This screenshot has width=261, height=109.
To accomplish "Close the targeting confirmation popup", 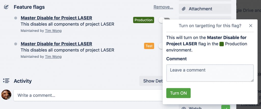I will tap(251, 26).
